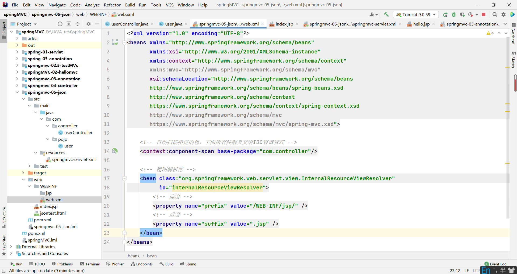Open the Refactor menu
This screenshot has height=274, width=517.
(x=112, y=5)
